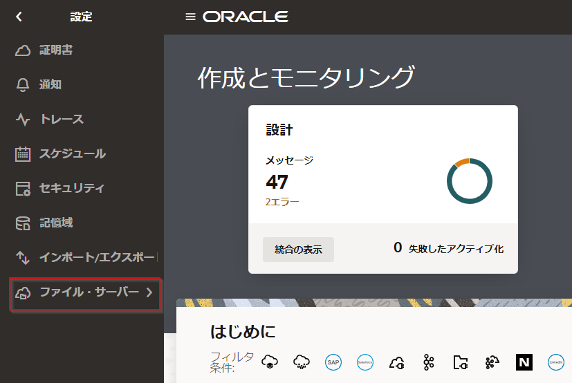Click the hamburger menu icon beside Oracle logo
The height and width of the screenshot is (383, 572).
click(191, 17)
